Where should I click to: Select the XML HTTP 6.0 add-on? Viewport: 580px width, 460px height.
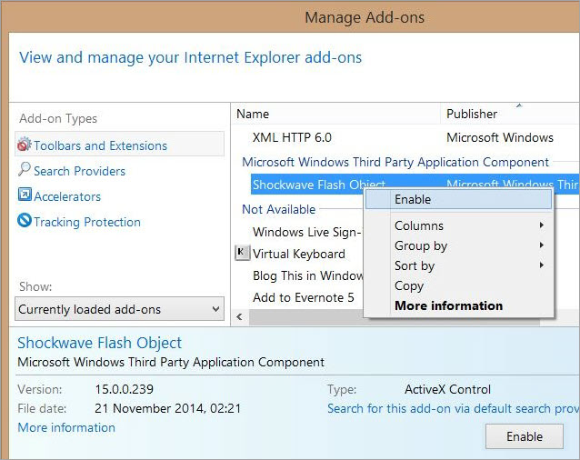292,137
